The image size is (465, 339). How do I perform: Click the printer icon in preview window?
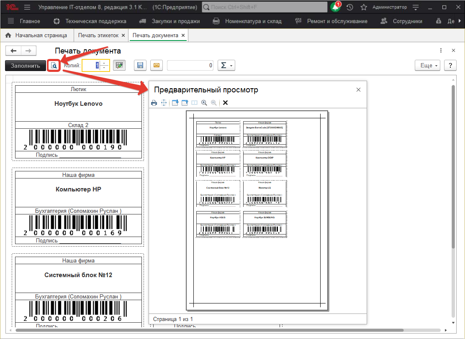point(154,103)
